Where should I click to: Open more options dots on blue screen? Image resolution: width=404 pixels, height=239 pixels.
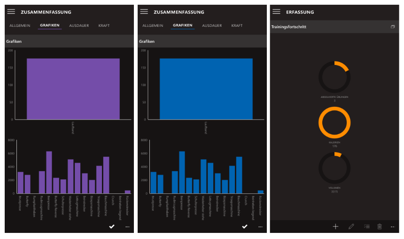click(x=261, y=227)
